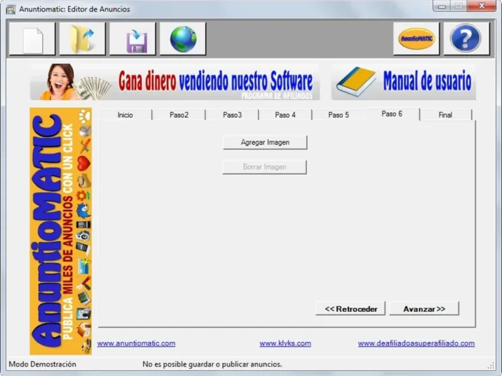Open the 'Manual de usuario' banner

(x=403, y=82)
